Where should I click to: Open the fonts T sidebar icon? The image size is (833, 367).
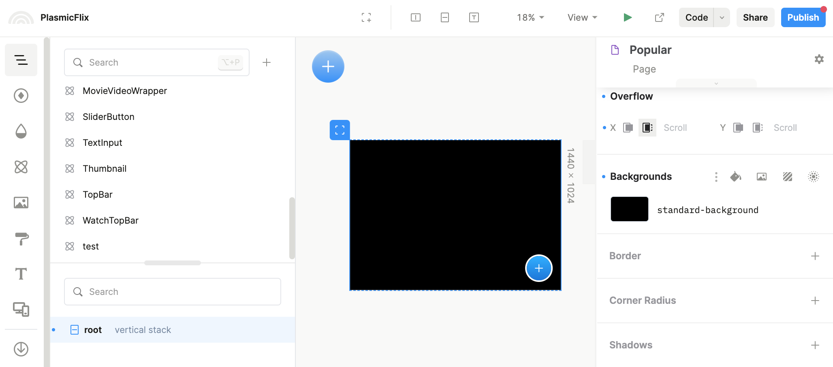(x=21, y=274)
